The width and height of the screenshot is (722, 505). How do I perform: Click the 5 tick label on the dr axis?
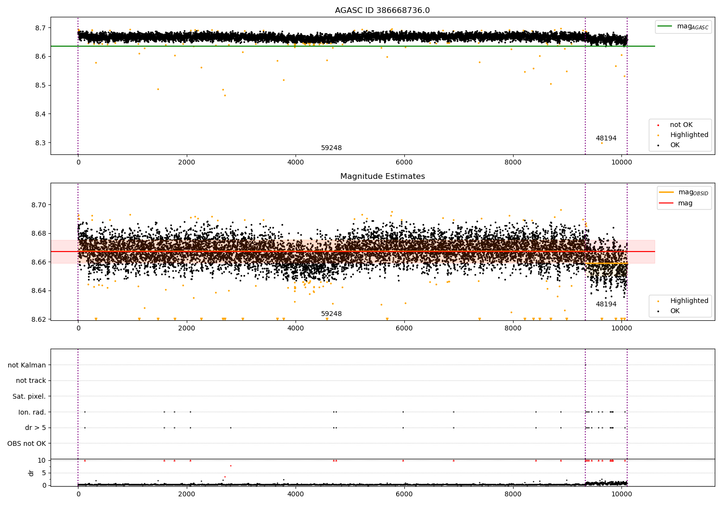pyautogui.click(x=44, y=473)
